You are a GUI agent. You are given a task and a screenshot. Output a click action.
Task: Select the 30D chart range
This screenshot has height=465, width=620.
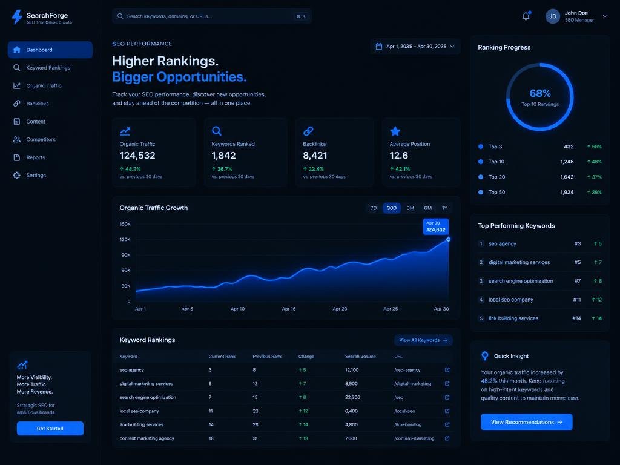392,208
